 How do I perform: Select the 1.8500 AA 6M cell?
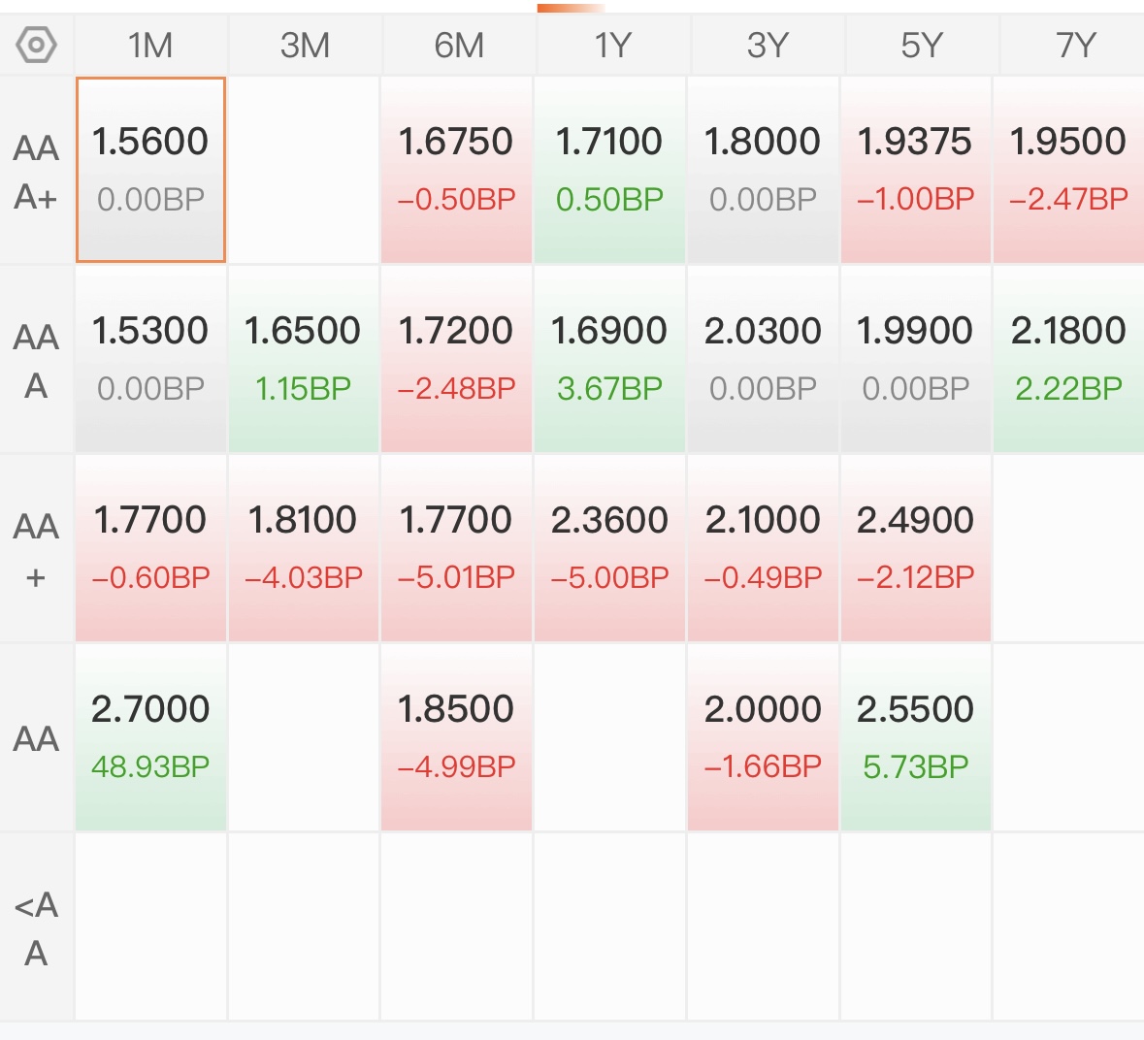[456, 737]
